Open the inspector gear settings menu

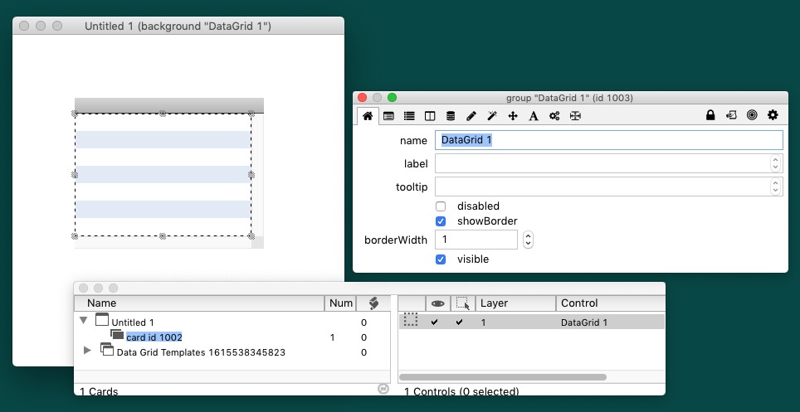click(773, 116)
